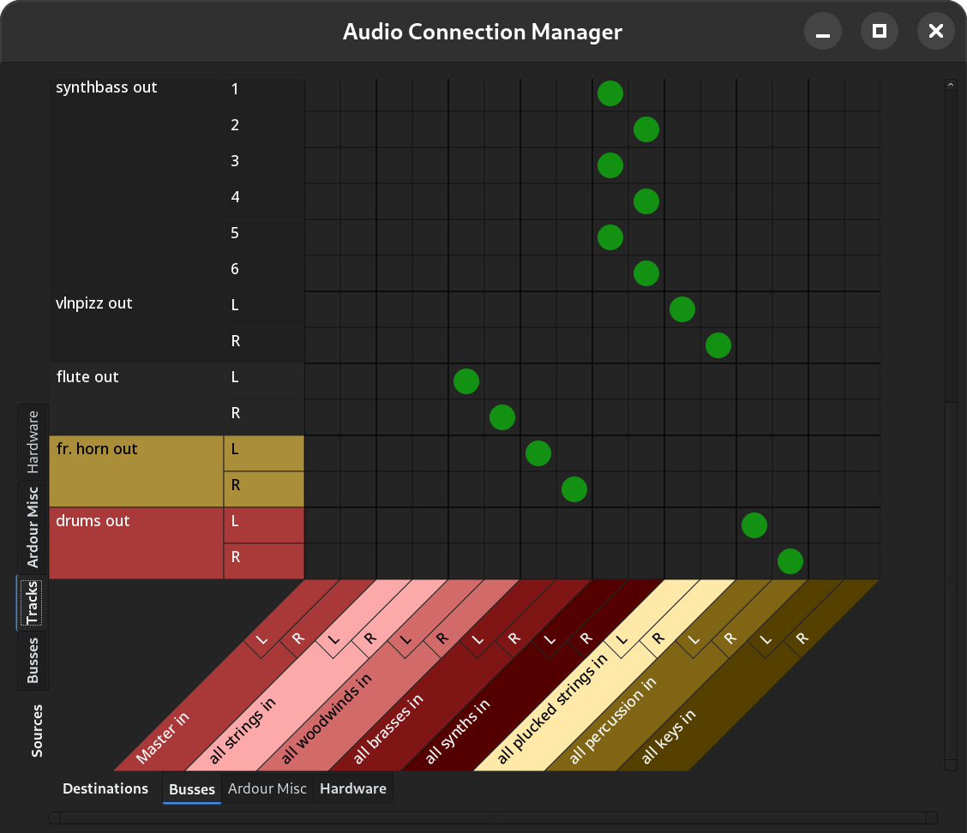Select the all keys in column label
Viewport: 967px width, 833px height.
point(669,733)
